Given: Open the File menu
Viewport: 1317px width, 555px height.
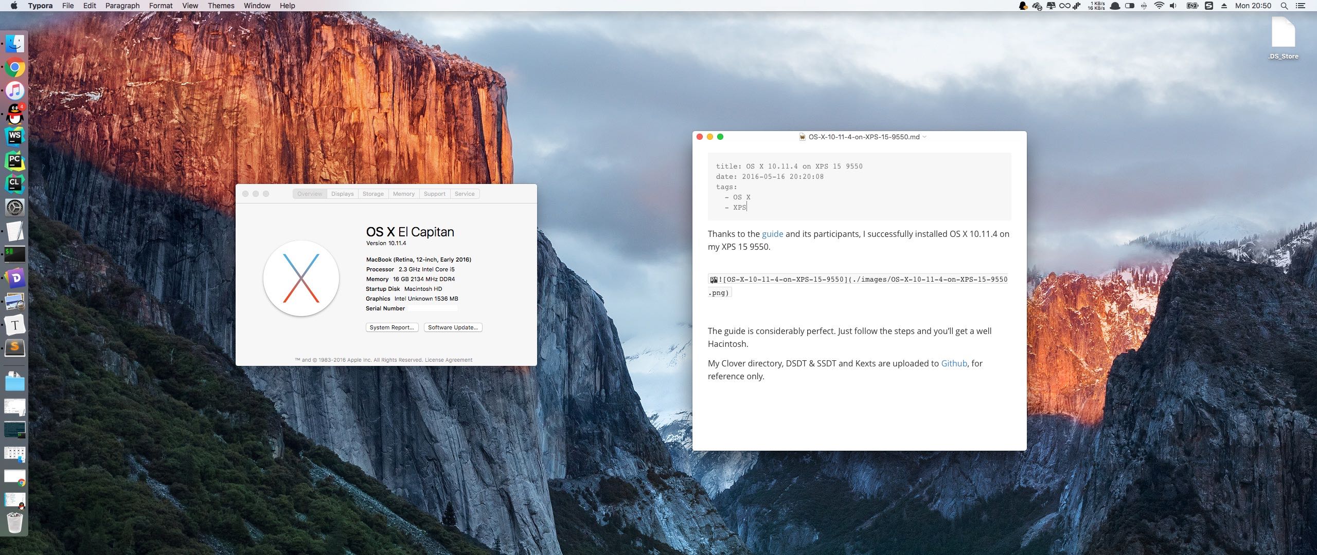Looking at the screenshot, I should pyautogui.click(x=68, y=6).
